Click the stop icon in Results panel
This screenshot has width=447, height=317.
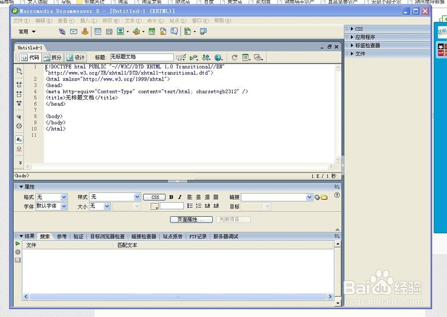pos(18,252)
